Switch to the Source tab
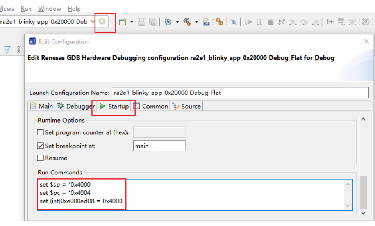 pyautogui.click(x=187, y=106)
